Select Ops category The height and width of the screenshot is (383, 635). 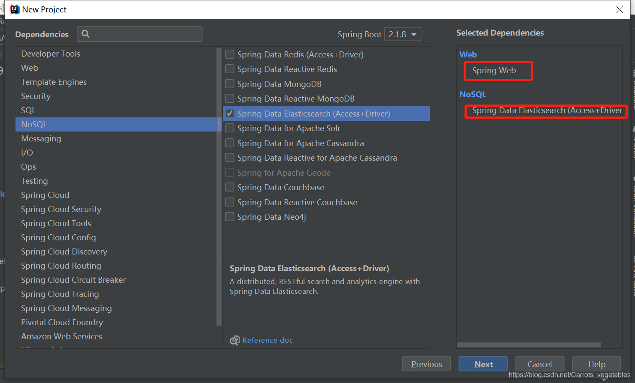coord(116,167)
